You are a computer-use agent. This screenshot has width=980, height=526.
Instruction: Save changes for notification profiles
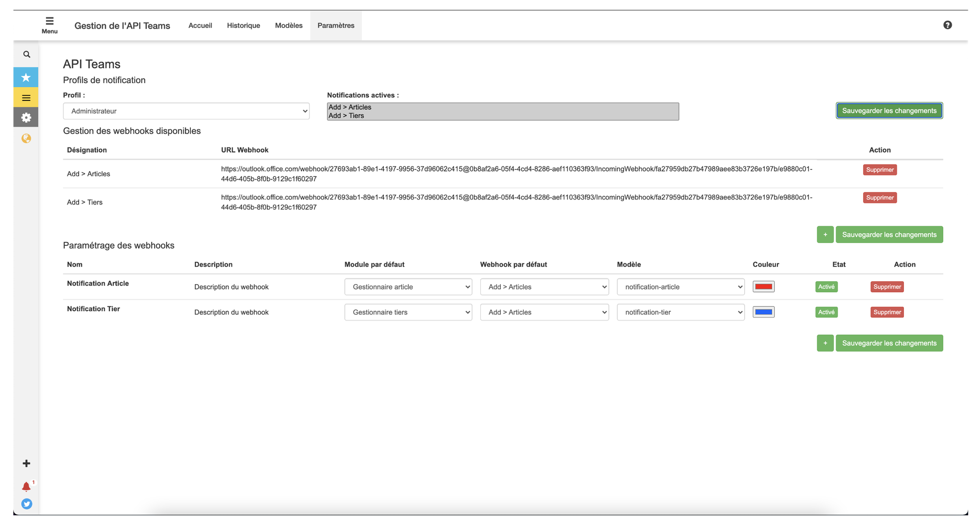(x=889, y=111)
